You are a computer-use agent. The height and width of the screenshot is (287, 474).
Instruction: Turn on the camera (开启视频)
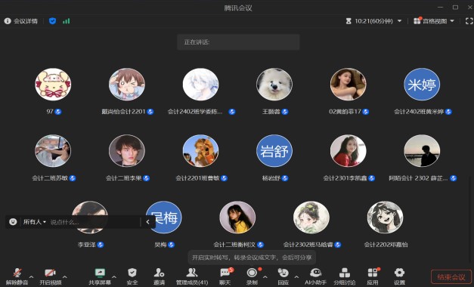tap(51, 276)
